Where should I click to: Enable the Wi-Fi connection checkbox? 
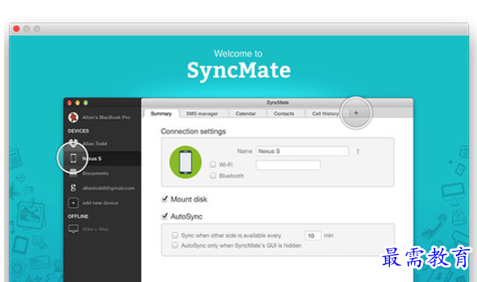point(213,165)
